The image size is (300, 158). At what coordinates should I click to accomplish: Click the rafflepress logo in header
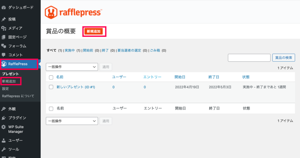coord(74,12)
